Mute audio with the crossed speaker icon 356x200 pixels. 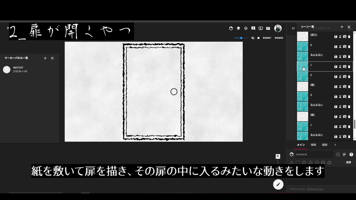(253, 38)
